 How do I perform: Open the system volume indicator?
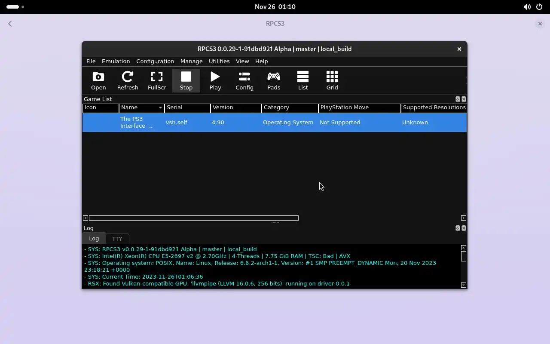click(527, 7)
